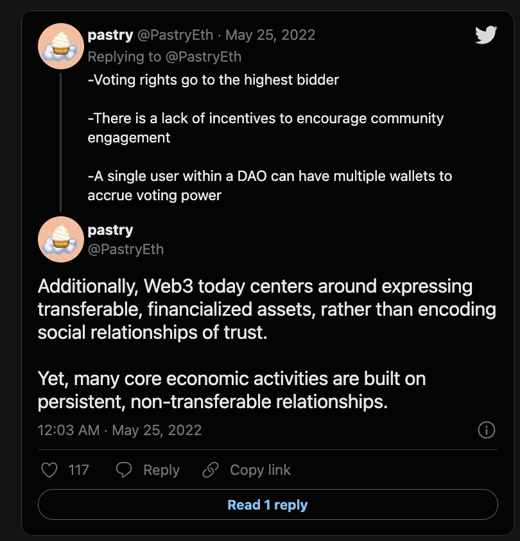
Task: Click pastry display name in main tweet
Action: click(110, 230)
